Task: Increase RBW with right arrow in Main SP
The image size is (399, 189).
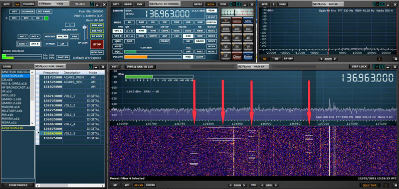Action: click(x=276, y=185)
